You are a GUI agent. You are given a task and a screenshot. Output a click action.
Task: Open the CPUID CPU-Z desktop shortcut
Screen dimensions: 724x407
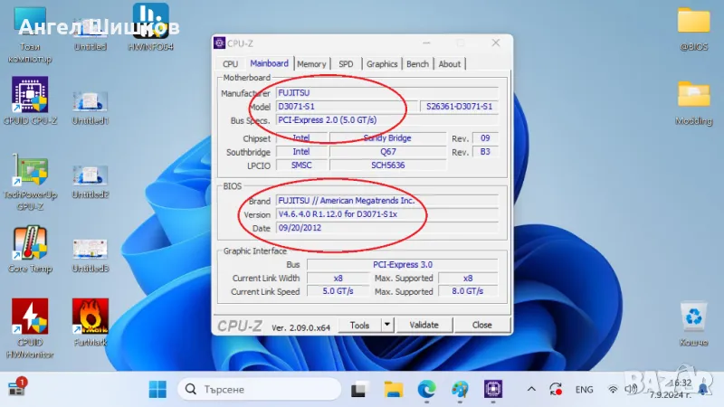point(30,95)
